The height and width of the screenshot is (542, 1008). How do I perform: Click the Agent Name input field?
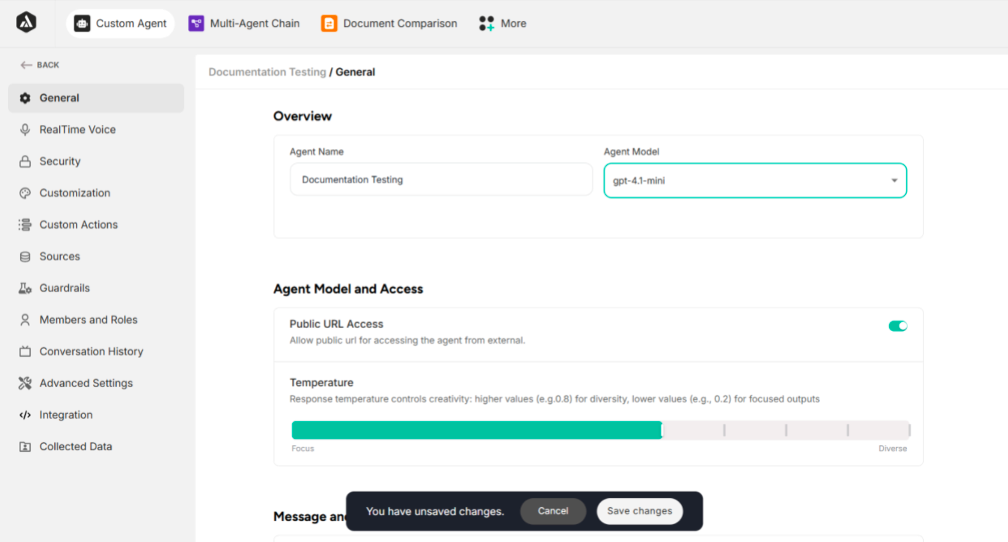[441, 180]
